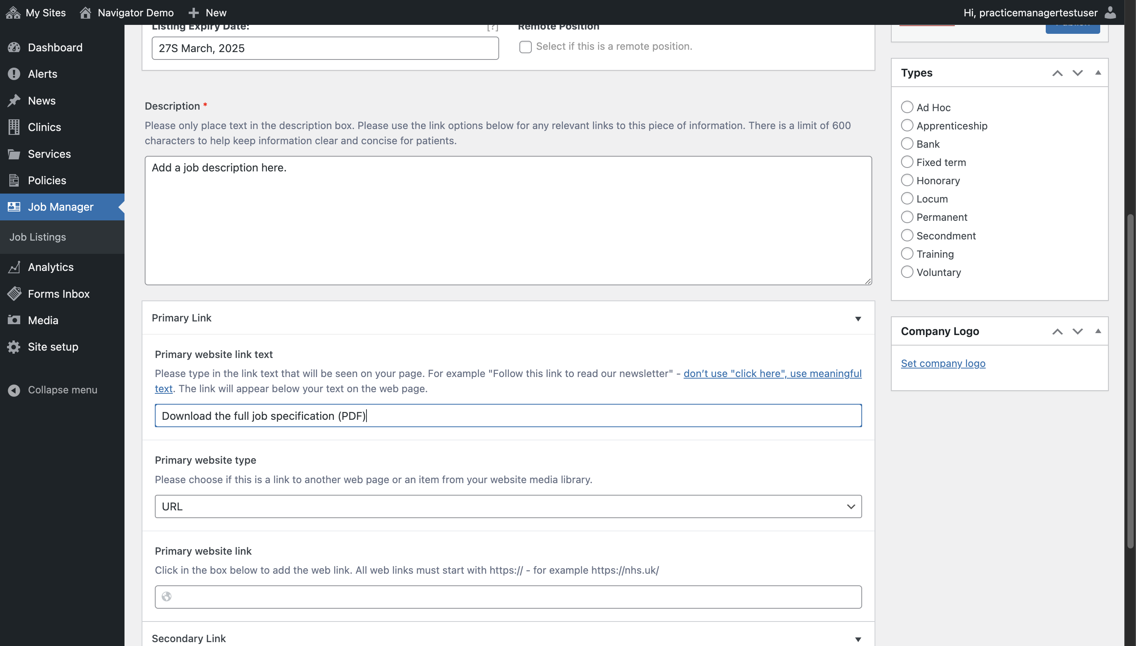Open the Primary website type dropdown
This screenshot has height=646, width=1136.
[x=508, y=507]
